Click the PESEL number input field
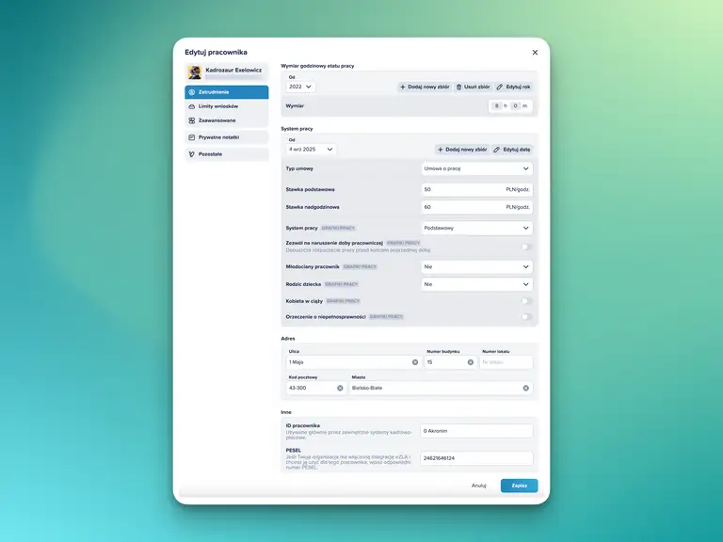 (477, 458)
